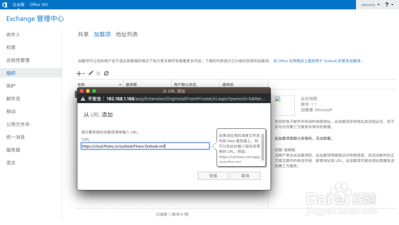Switch to the 地址列表 tab
This screenshot has height=225, width=399.
point(127,34)
